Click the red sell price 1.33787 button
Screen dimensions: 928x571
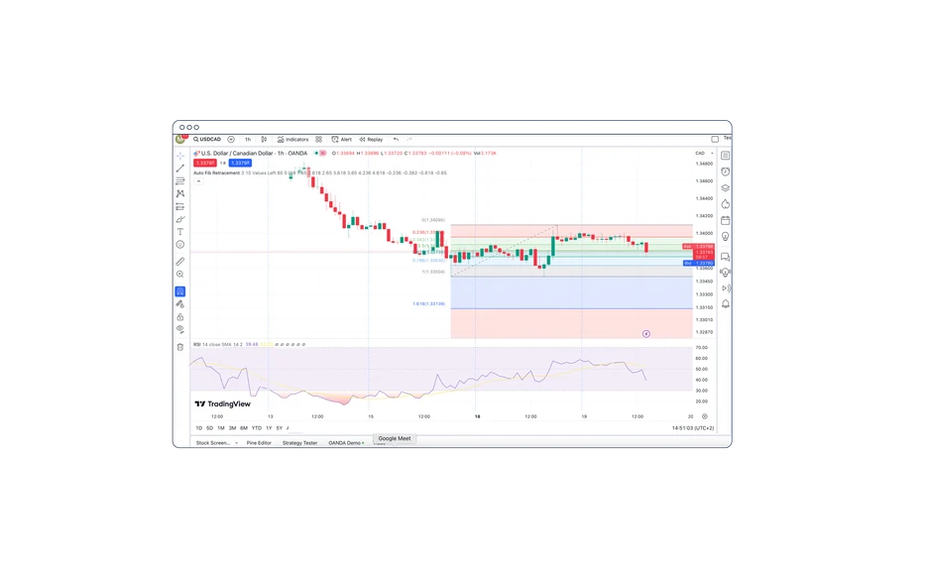click(x=205, y=163)
